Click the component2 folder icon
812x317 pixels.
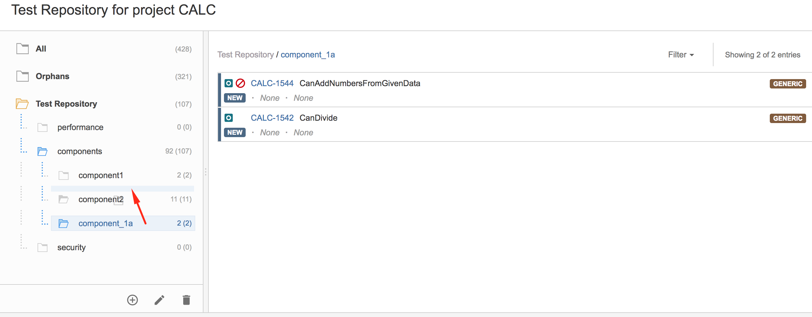pyautogui.click(x=63, y=199)
